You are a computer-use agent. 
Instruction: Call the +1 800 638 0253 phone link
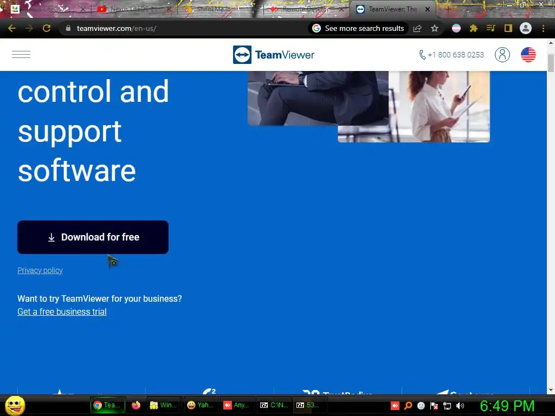[x=451, y=55]
